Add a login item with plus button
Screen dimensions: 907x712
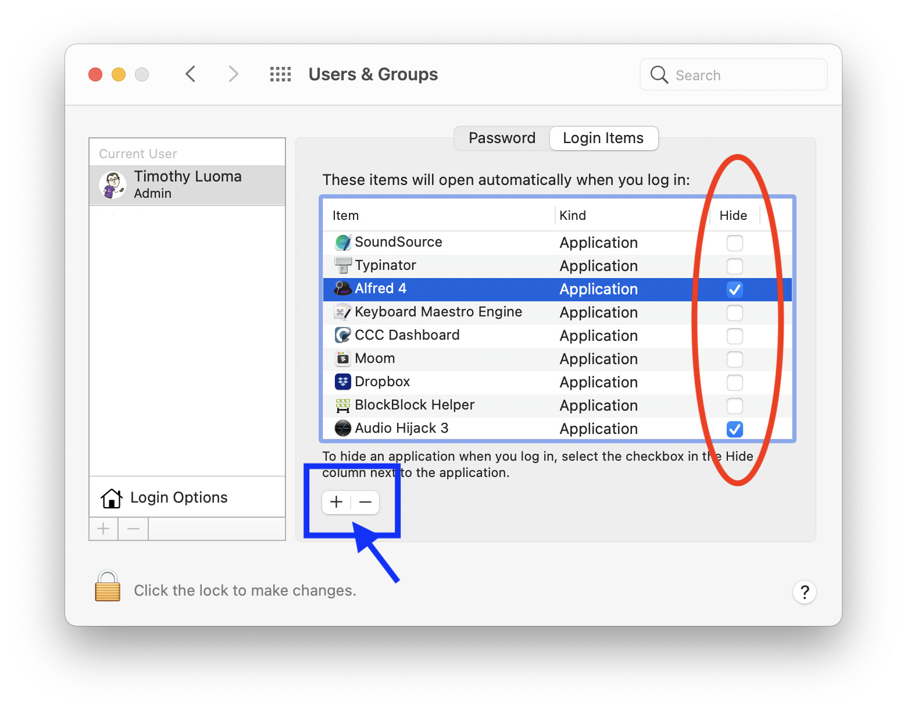(337, 503)
